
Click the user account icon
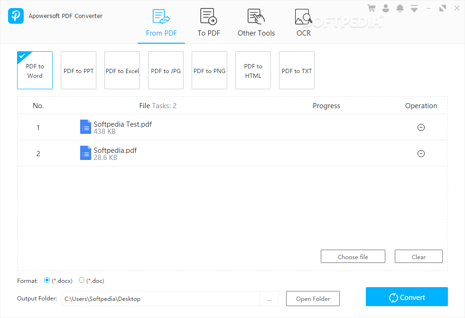coord(385,8)
